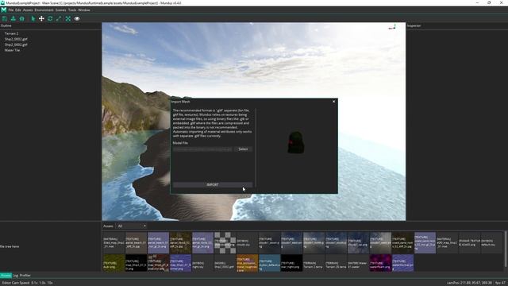Select the aerial_rocks_02 normal texture asset
The image size is (508, 286).
tap(202, 242)
